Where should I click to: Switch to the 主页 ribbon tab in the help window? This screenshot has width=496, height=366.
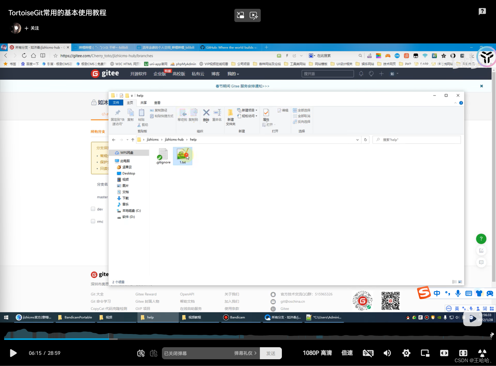130,103
